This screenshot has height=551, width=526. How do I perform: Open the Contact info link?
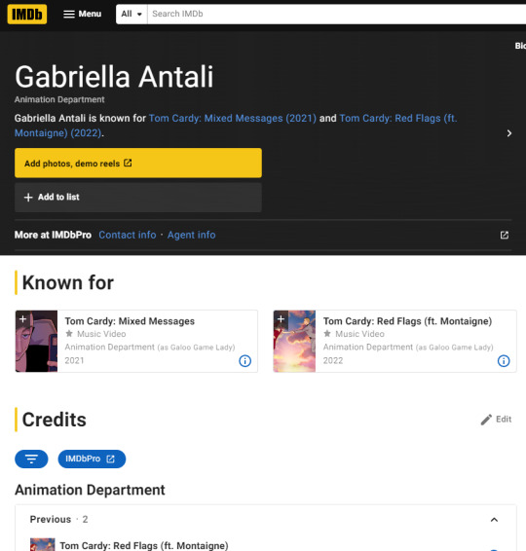click(x=128, y=235)
